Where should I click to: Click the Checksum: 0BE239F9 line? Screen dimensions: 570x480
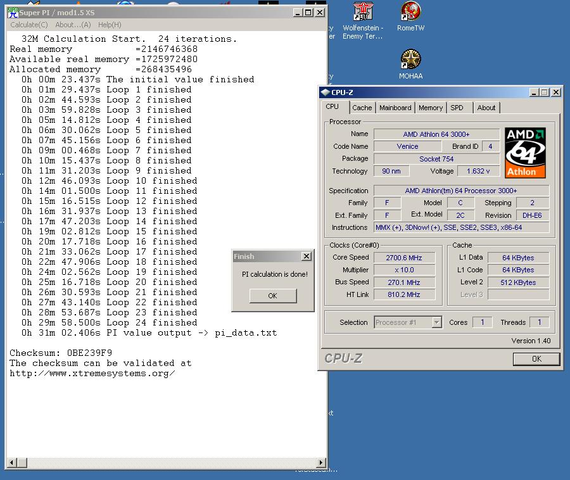pos(61,353)
